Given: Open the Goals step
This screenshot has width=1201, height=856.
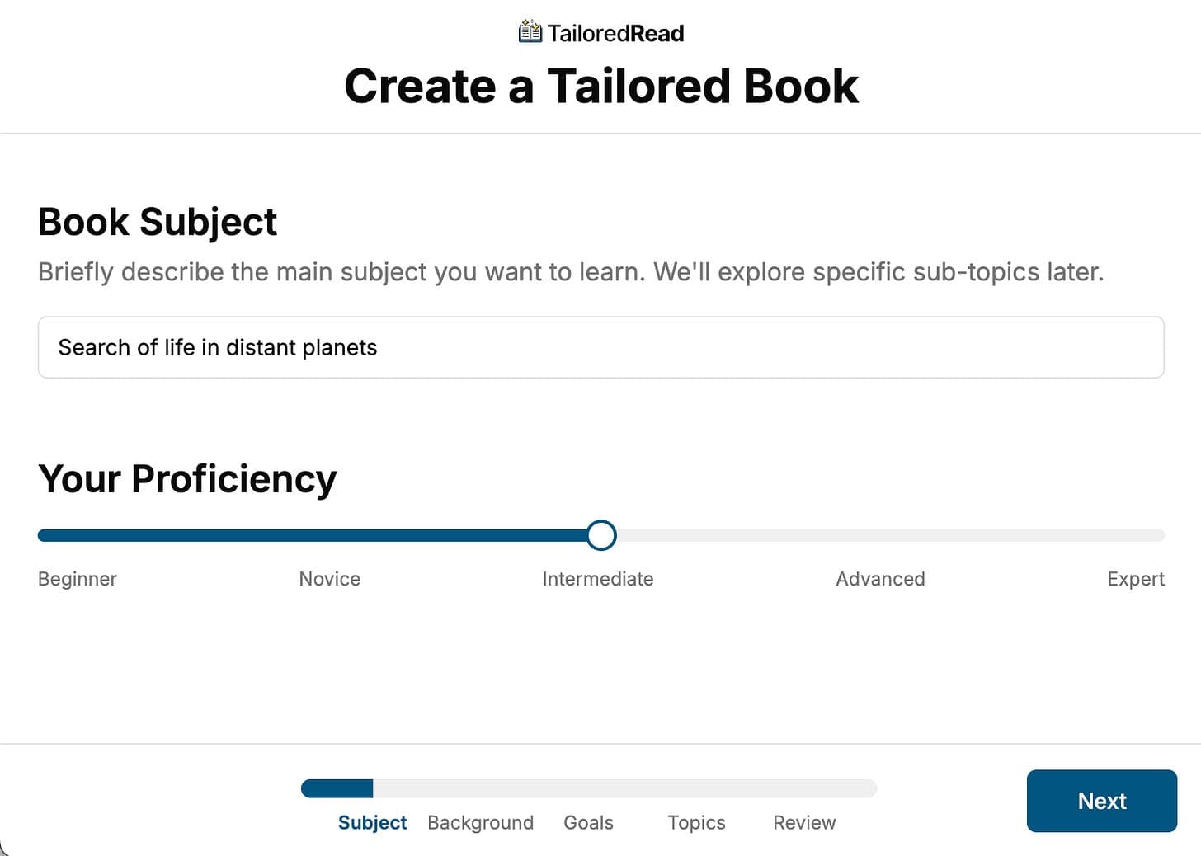Looking at the screenshot, I should (588, 822).
